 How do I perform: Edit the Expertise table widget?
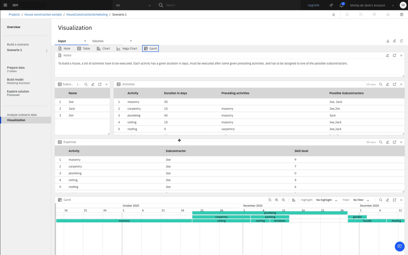click(x=388, y=142)
